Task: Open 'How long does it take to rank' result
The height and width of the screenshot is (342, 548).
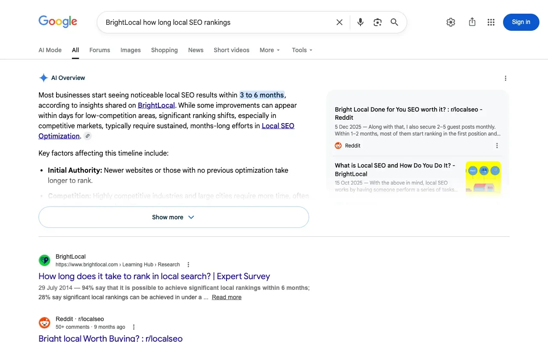Action: click(154, 276)
